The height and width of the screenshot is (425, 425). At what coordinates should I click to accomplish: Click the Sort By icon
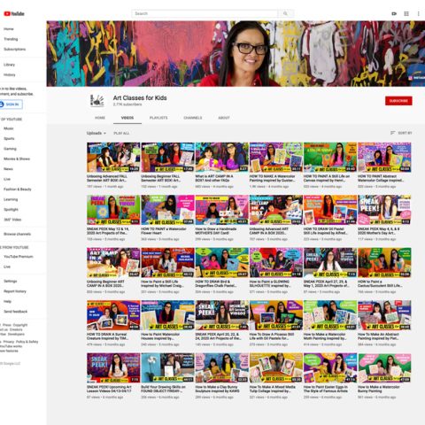point(392,133)
